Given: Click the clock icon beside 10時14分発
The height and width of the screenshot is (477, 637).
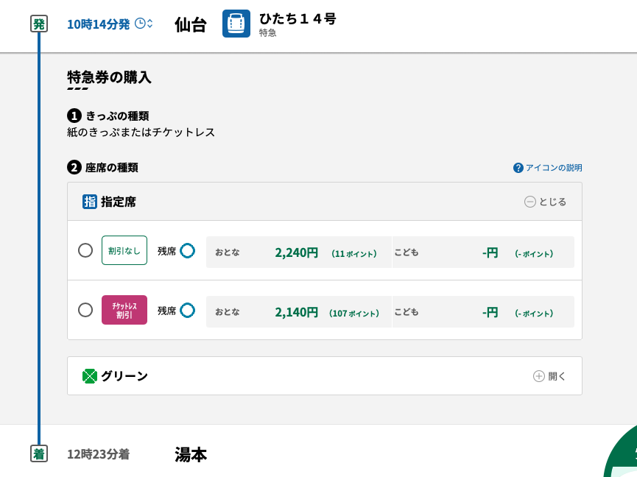Looking at the screenshot, I should pos(140,24).
